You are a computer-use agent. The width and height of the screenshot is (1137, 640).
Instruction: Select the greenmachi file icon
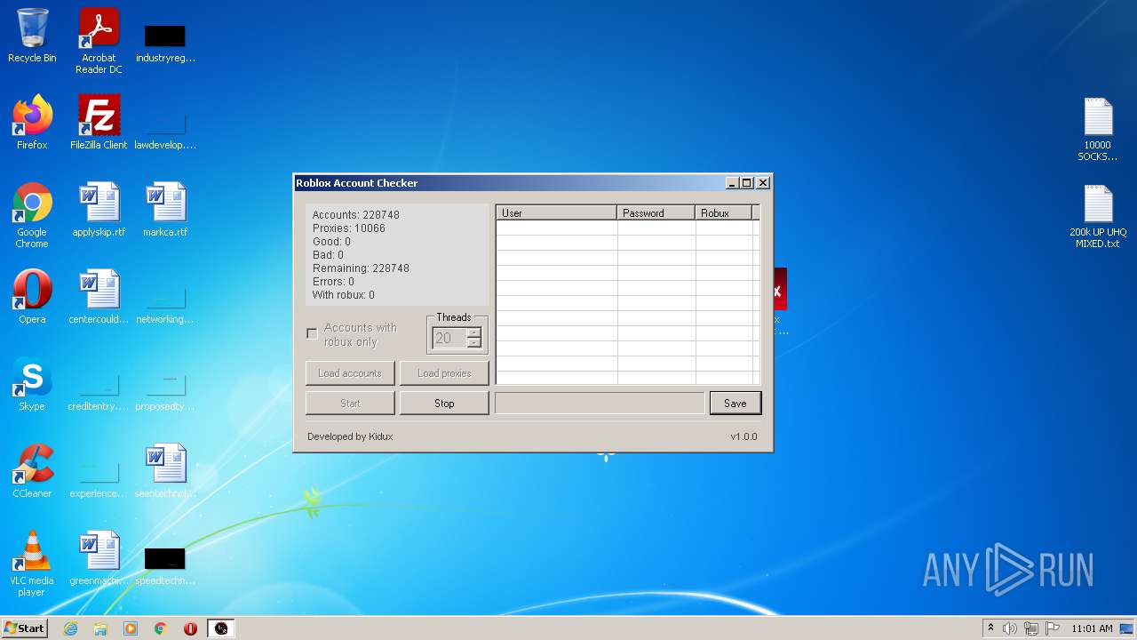click(99, 558)
